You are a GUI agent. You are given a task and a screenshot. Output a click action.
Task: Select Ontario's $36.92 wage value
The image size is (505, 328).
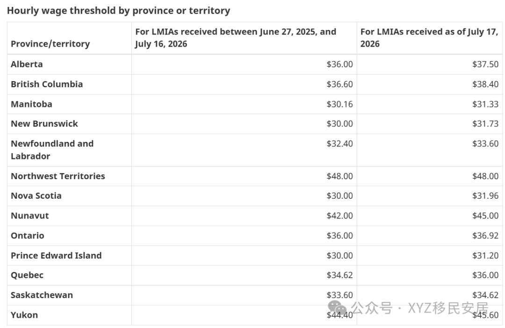[485, 236]
